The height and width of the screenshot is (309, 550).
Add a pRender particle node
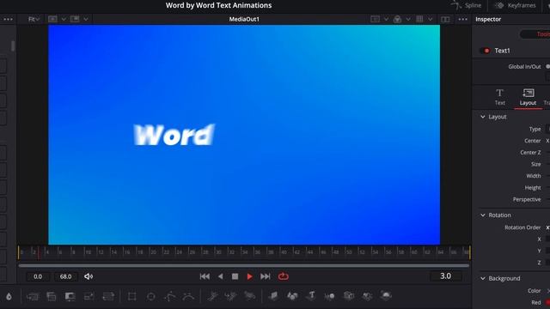coord(250,296)
